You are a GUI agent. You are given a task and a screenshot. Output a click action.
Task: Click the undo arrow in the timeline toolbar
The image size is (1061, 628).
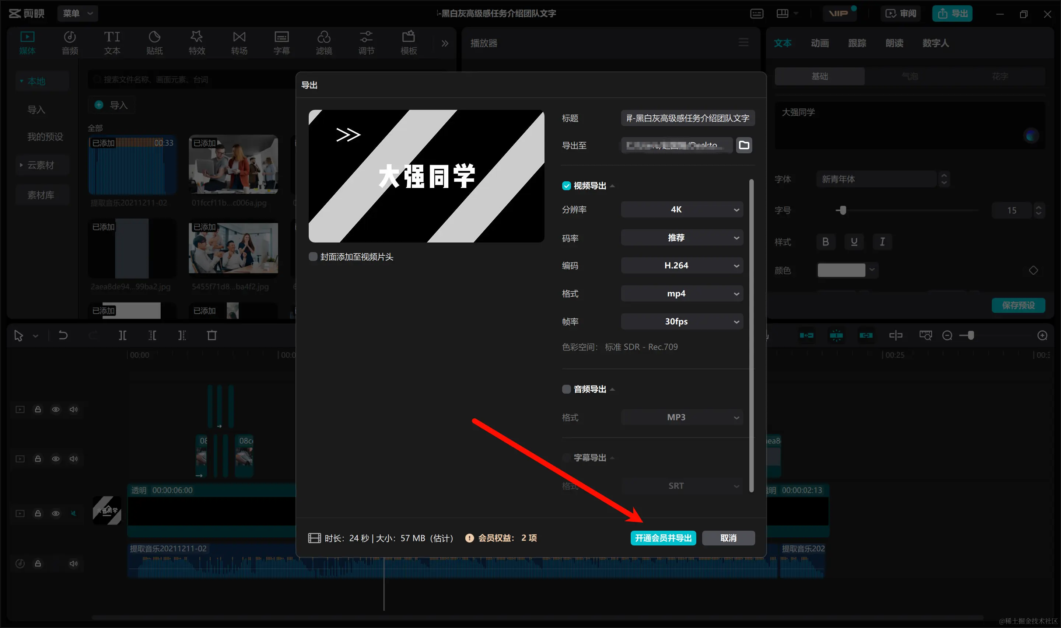(x=63, y=336)
